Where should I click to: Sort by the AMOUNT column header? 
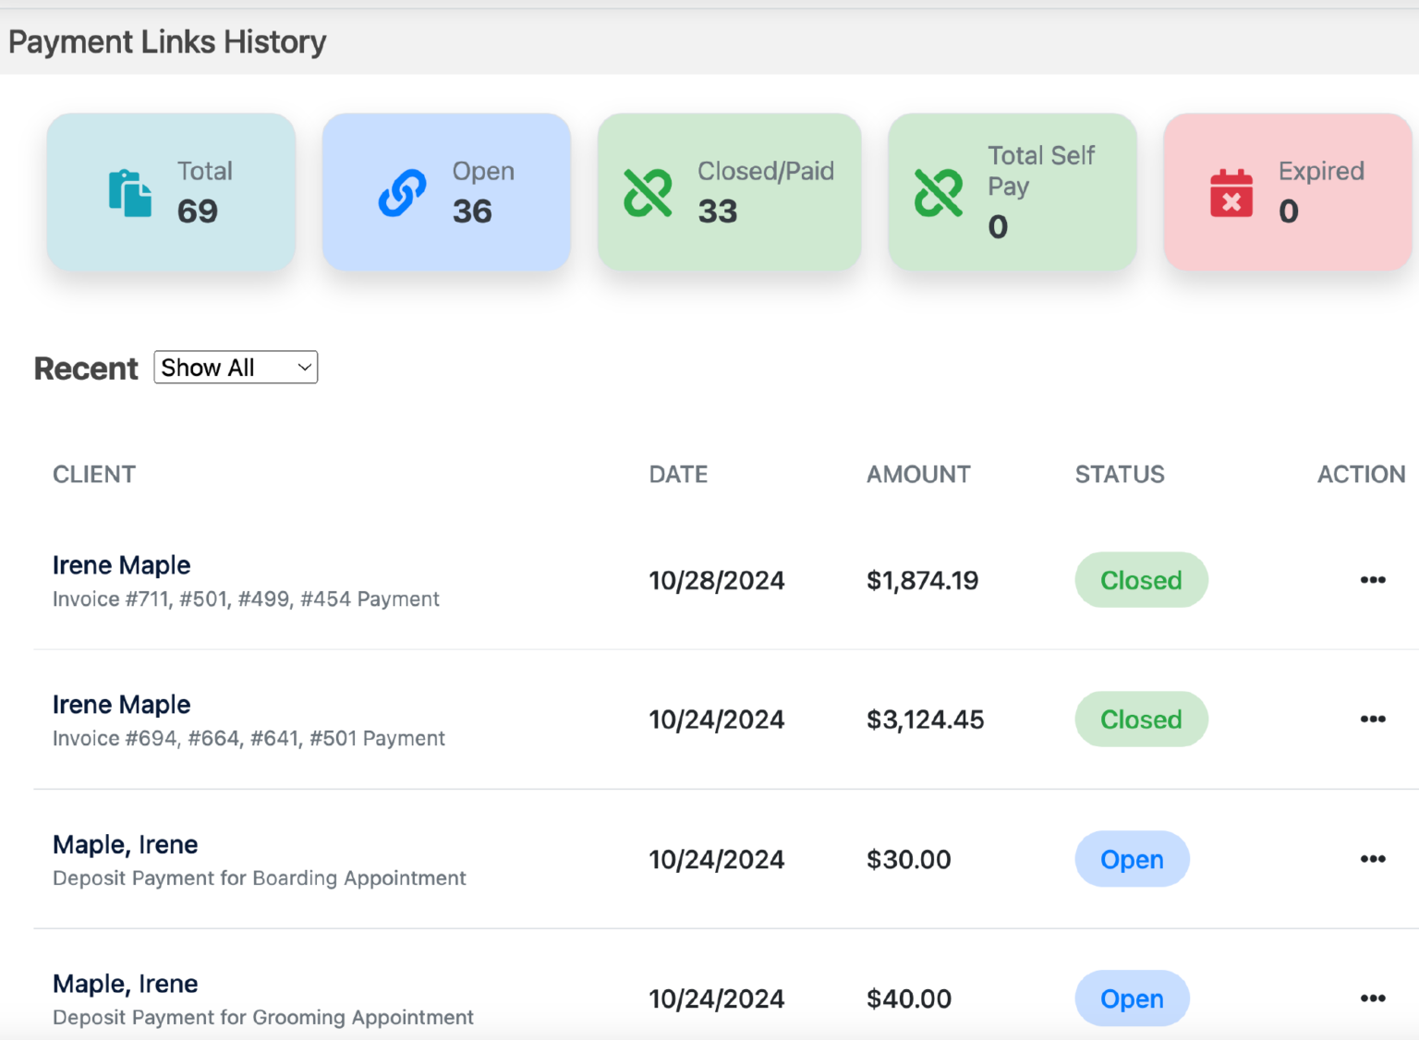(x=917, y=474)
